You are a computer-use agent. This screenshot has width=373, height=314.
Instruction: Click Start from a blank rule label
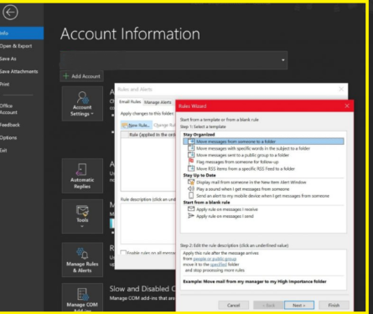pyautogui.click(x=206, y=203)
